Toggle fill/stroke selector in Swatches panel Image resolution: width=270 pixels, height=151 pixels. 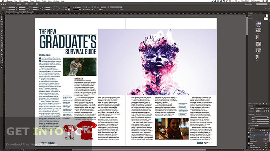250,130
